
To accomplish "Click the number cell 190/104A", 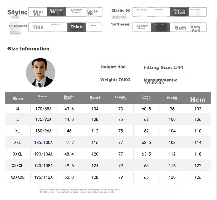I will point(43,154).
